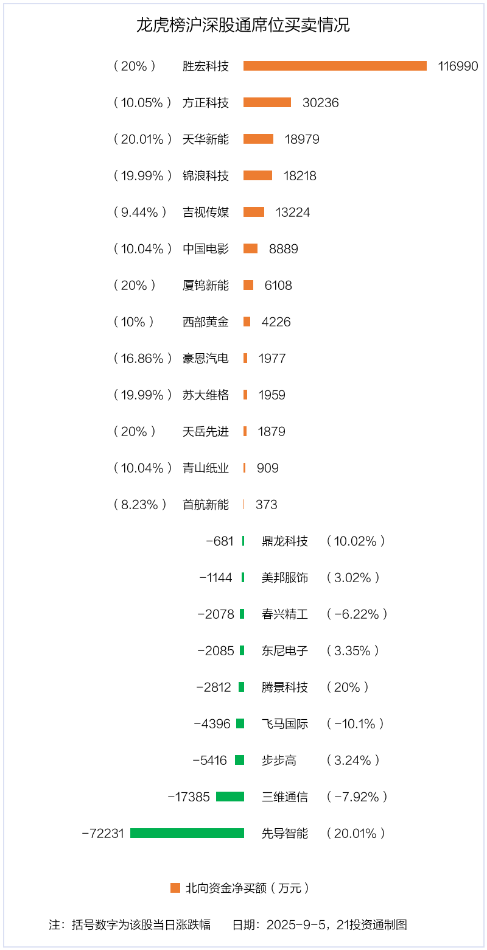The image size is (487, 950).
Task: Click the orange legend swatch for 北向资金净买额
Action: pyautogui.click(x=175, y=888)
